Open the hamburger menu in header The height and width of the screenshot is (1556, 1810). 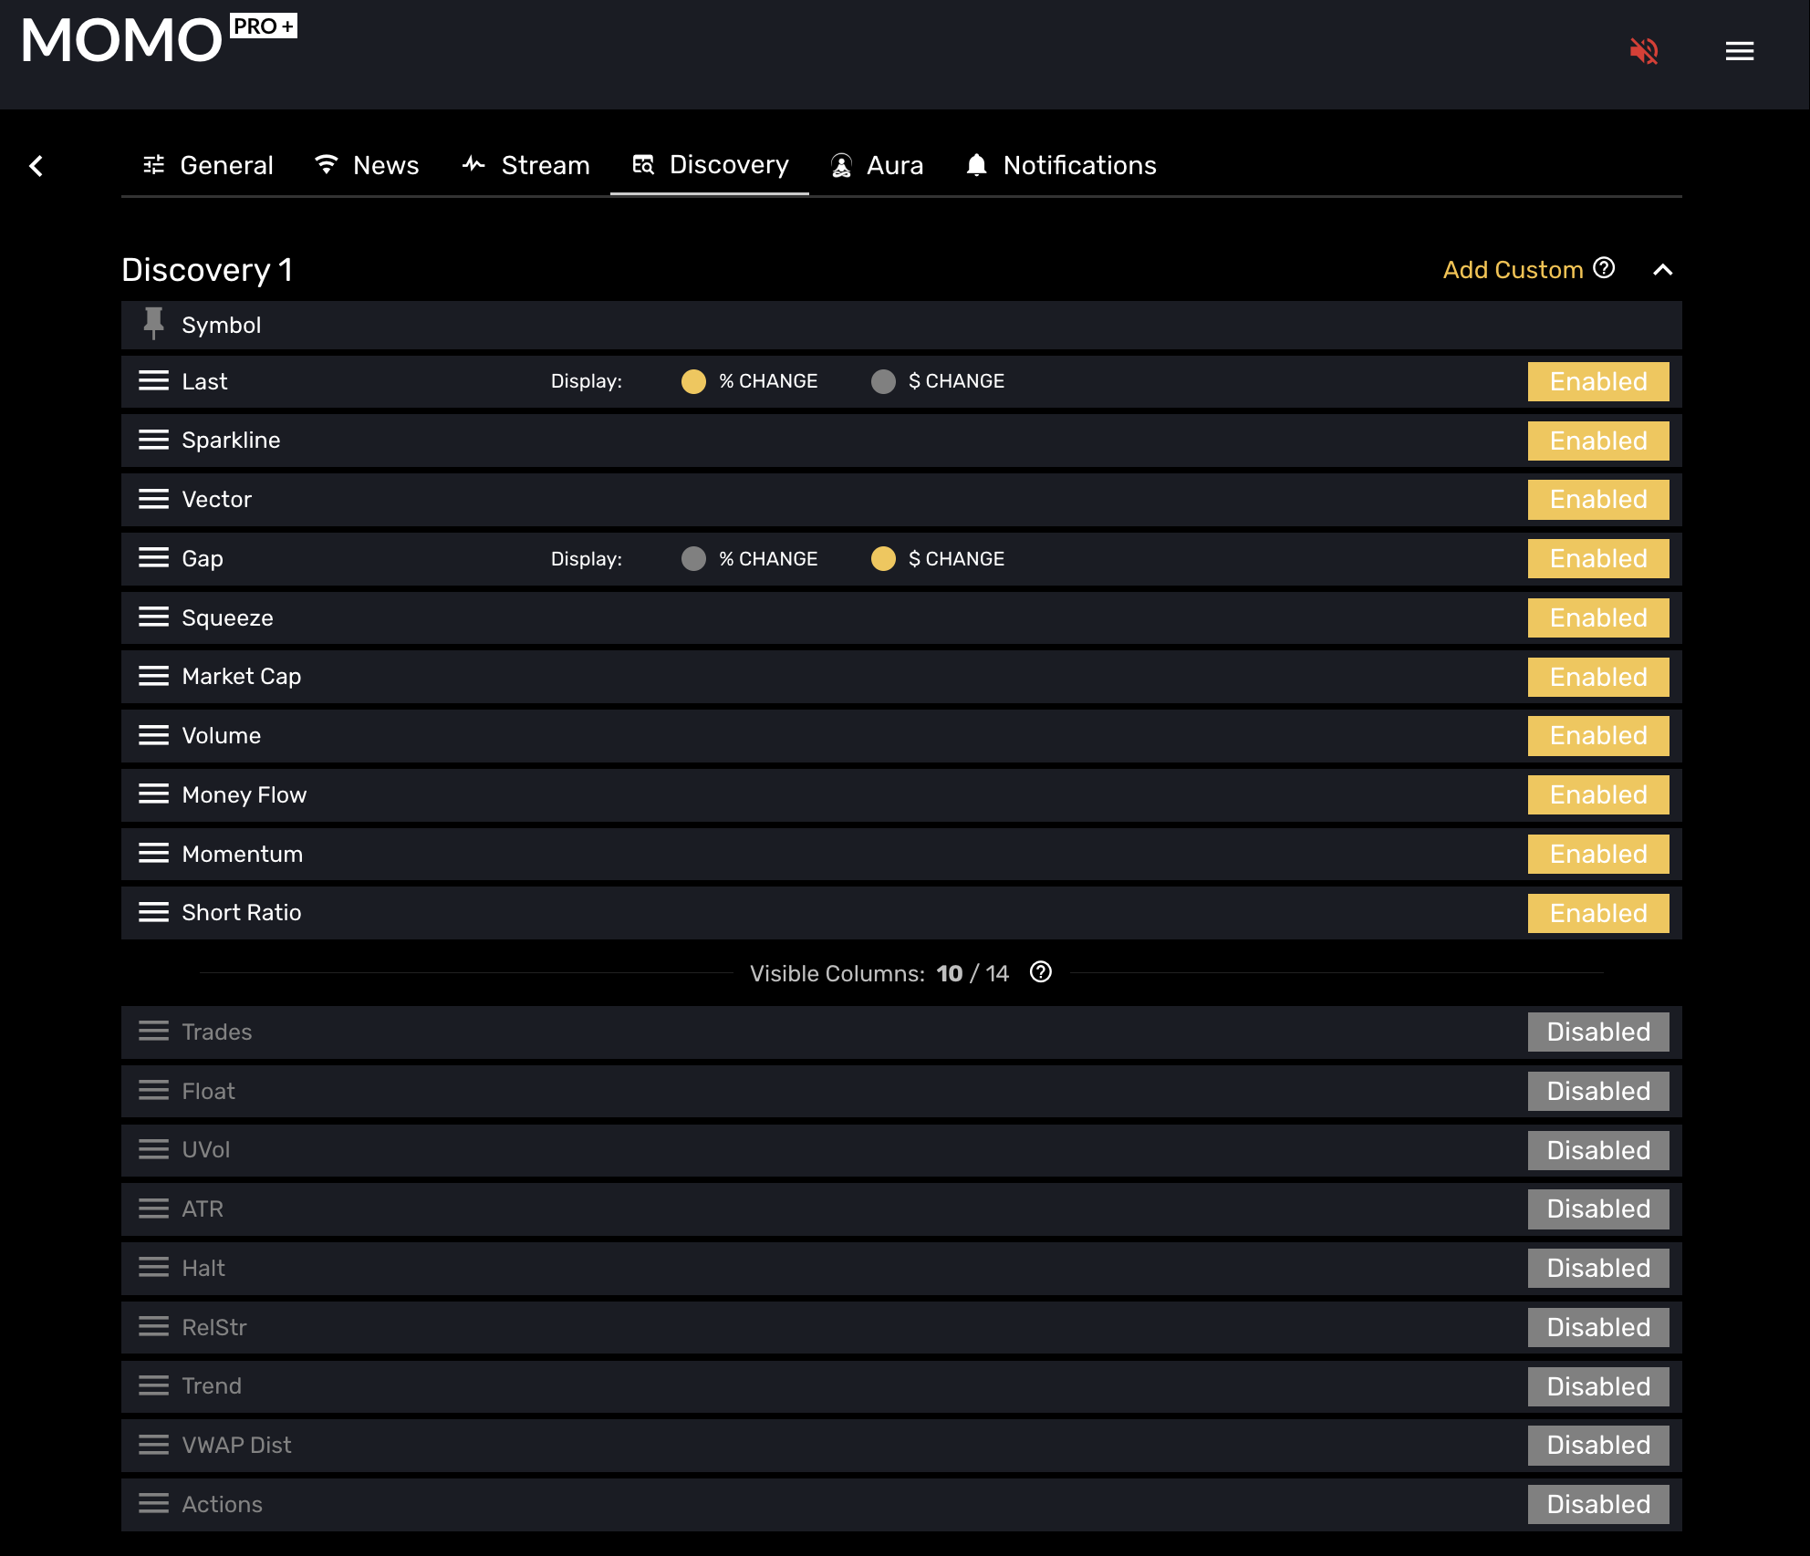[x=1740, y=51]
